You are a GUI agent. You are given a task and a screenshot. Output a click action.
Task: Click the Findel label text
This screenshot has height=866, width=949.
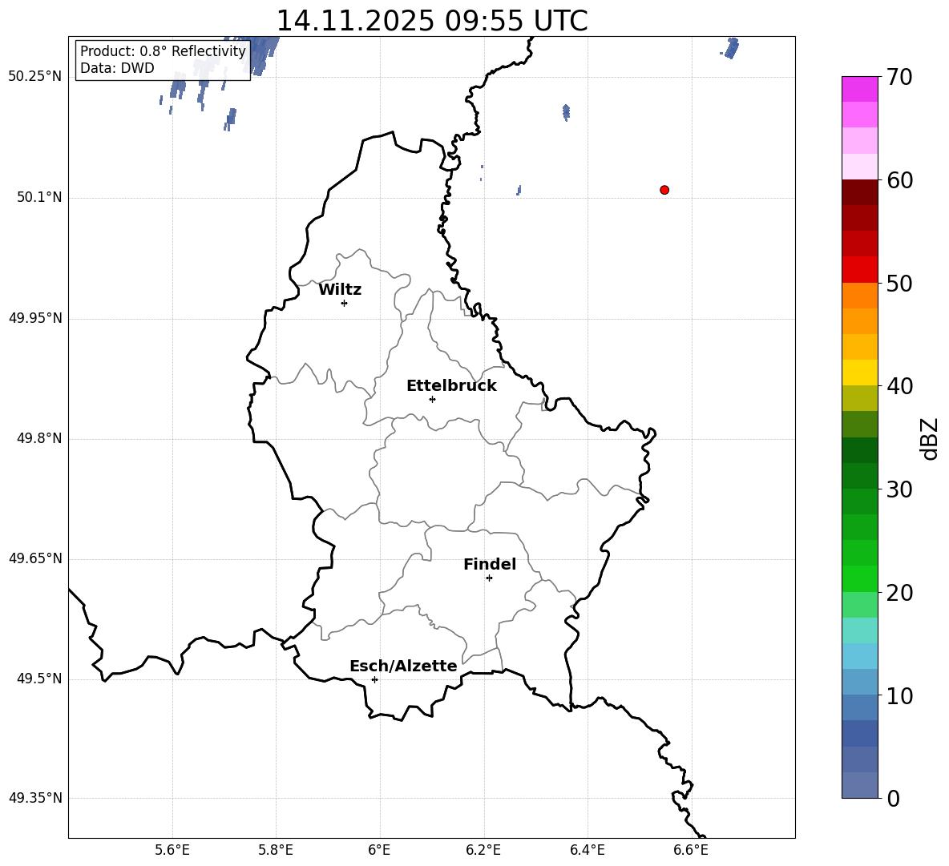click(490, 564)
